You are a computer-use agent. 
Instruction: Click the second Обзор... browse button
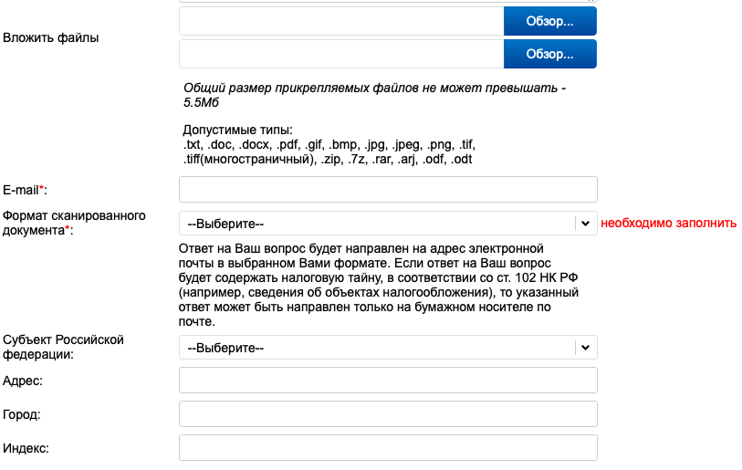[549, 54]
